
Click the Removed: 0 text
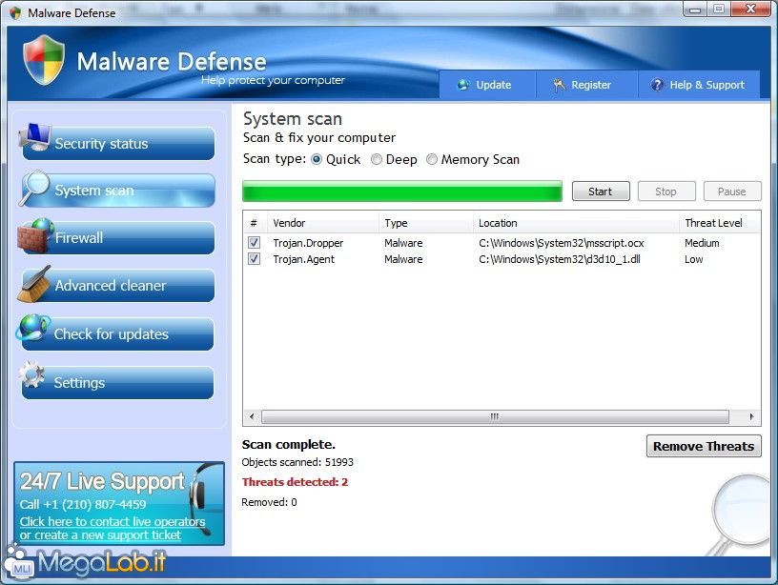click(269, 502)
